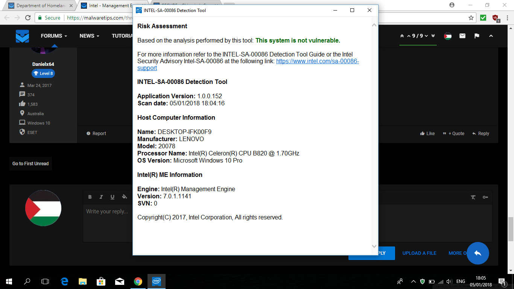Toggle bold formatting in reply editor
Viewport: 514px width, 289px height.
[x=90, y=197]
